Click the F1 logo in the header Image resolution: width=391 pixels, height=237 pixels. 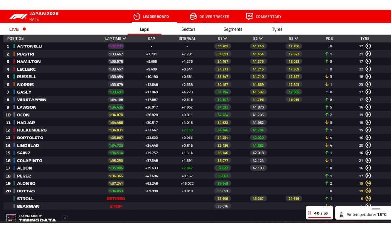tap(18, 16)
